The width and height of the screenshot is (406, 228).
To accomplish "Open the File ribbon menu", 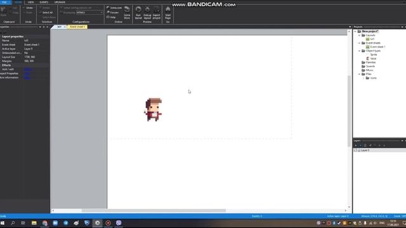I will pos(5,3).
